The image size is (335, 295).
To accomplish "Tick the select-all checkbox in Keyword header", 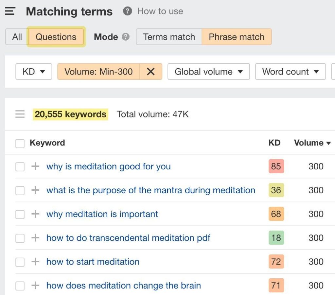I will 20,143.
